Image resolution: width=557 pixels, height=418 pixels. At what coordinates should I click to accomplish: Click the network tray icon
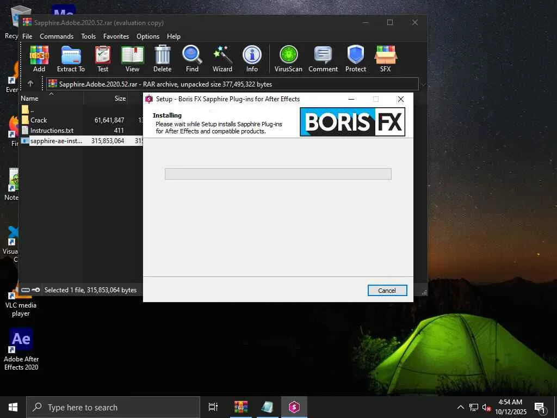coord(474,407)
